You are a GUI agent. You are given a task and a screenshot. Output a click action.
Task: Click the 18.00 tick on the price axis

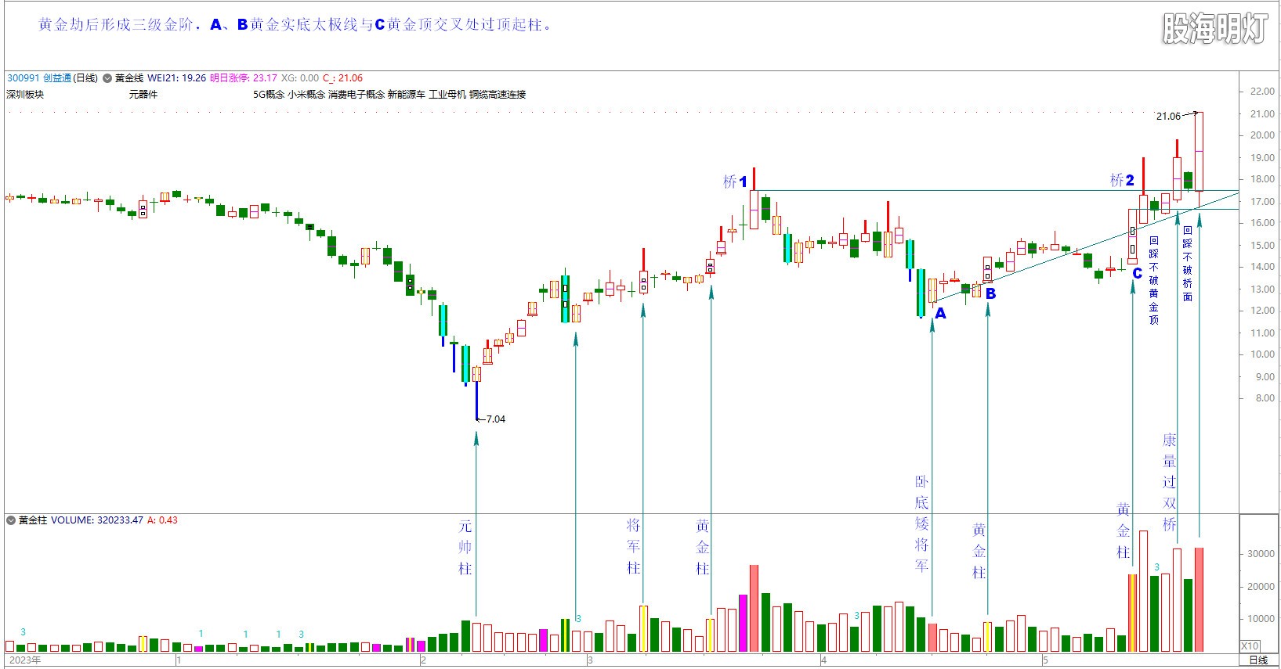[1262, 179]
